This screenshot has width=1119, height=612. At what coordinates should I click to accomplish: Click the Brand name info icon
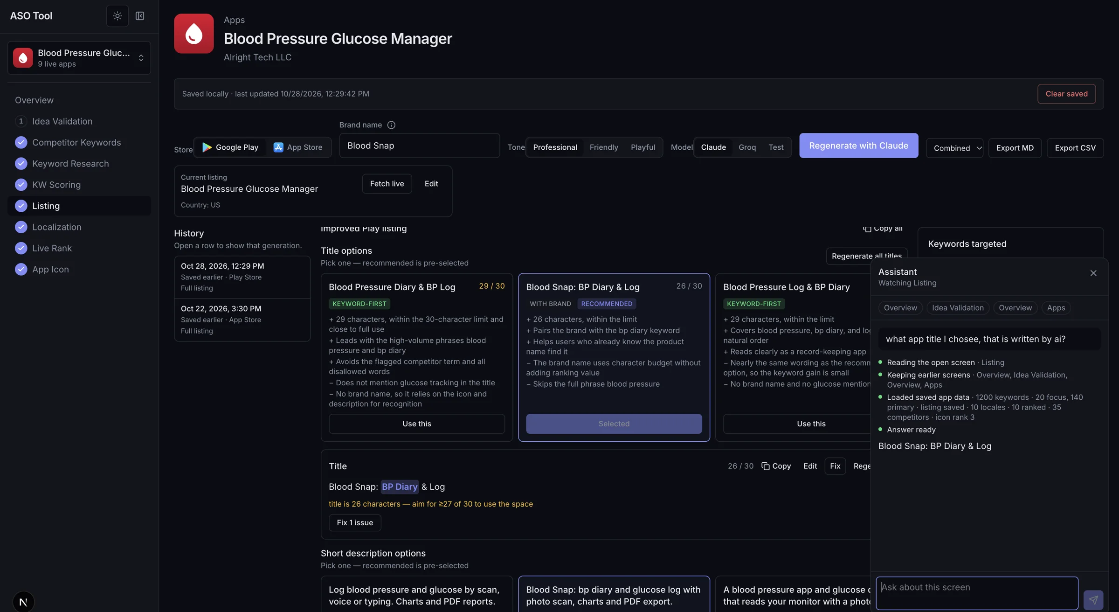(391, 125)
